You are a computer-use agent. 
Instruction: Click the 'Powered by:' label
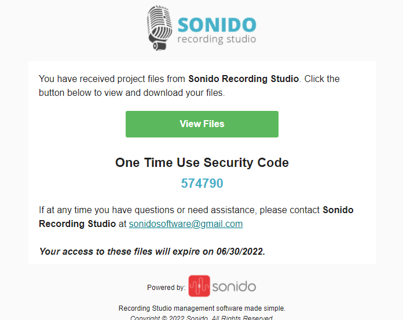(166, 288)
